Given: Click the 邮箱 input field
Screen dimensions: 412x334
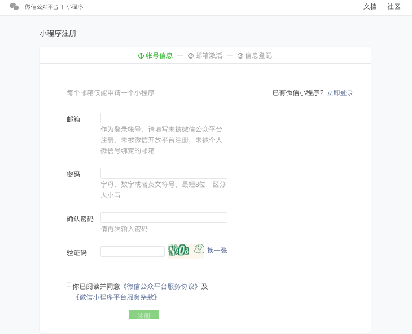Looking at the screenshot, I should (164, 118).
